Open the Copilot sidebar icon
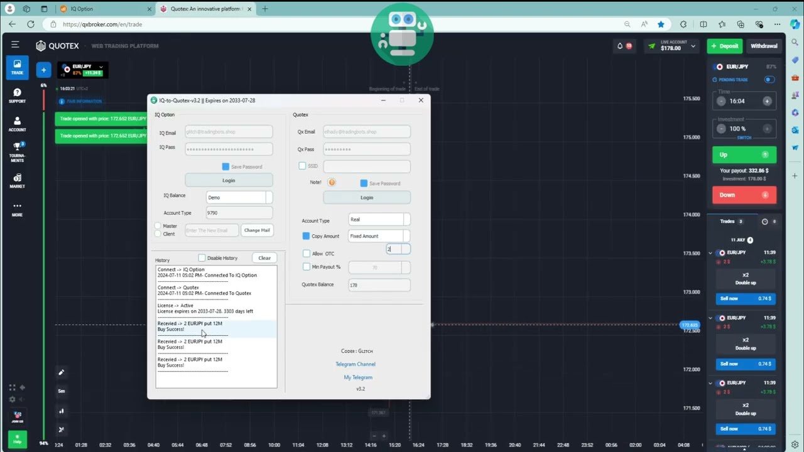 pos(795,24)
